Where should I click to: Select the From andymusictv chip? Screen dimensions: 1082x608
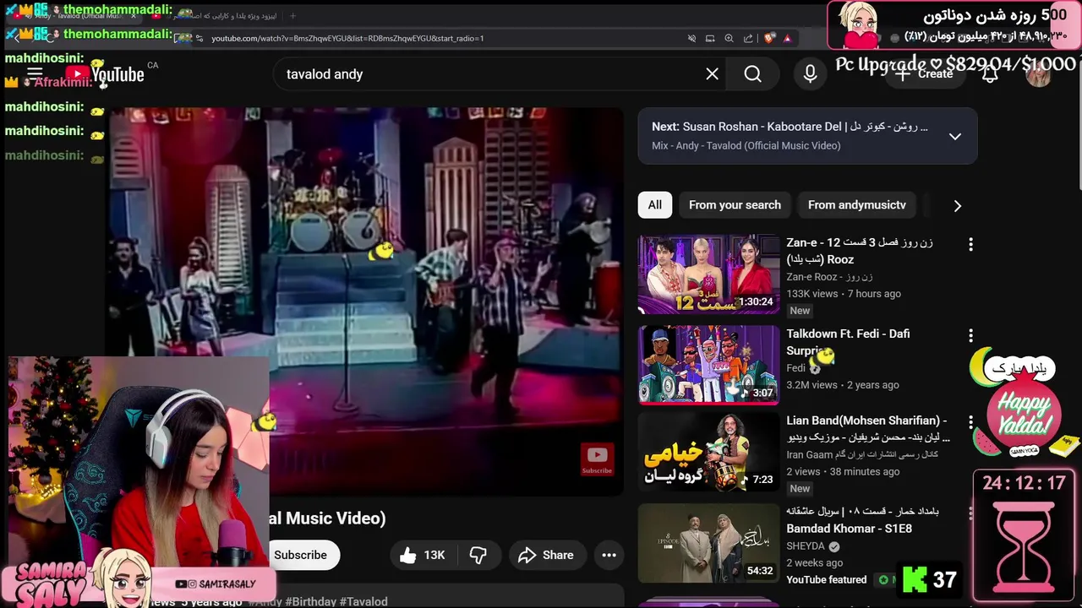pos(856,205)
